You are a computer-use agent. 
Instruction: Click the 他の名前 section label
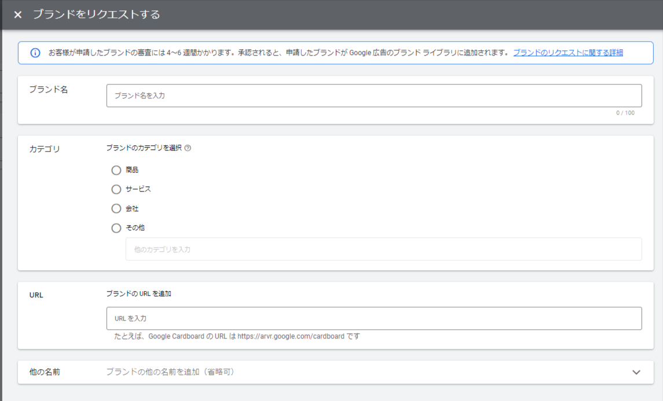tap(45, 372)
